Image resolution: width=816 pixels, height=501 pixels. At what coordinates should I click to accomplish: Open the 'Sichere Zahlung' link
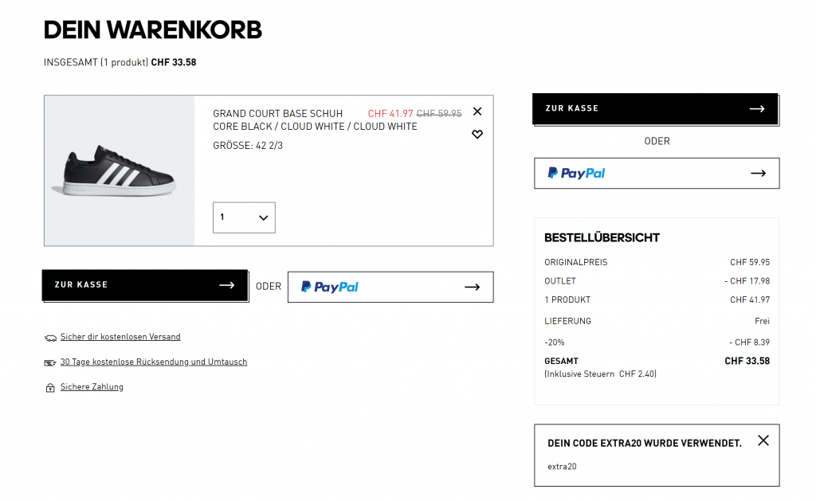[92, 387]
